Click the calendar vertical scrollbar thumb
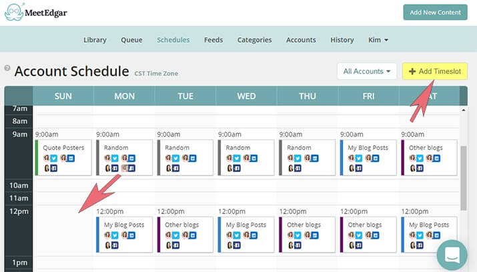Screen dimensions: 477x272 [464, 178]
